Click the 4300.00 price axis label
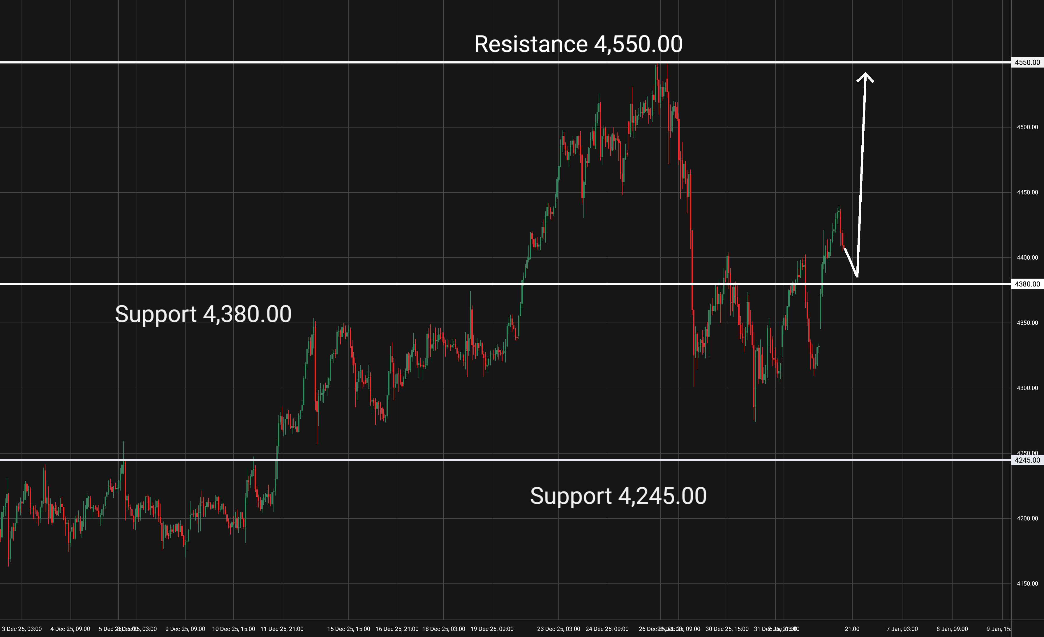The width and height of the screenshot is (1044, 637). point(1027,388)
